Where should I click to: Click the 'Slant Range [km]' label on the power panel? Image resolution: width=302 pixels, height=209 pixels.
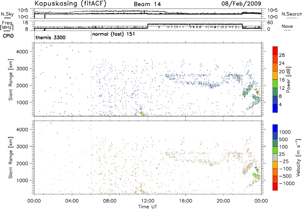pos(11,80)
